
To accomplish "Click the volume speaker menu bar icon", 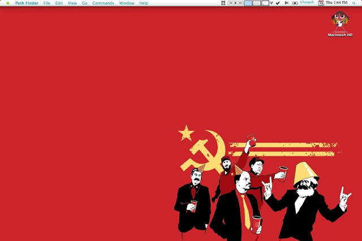I will coord(295,3).
